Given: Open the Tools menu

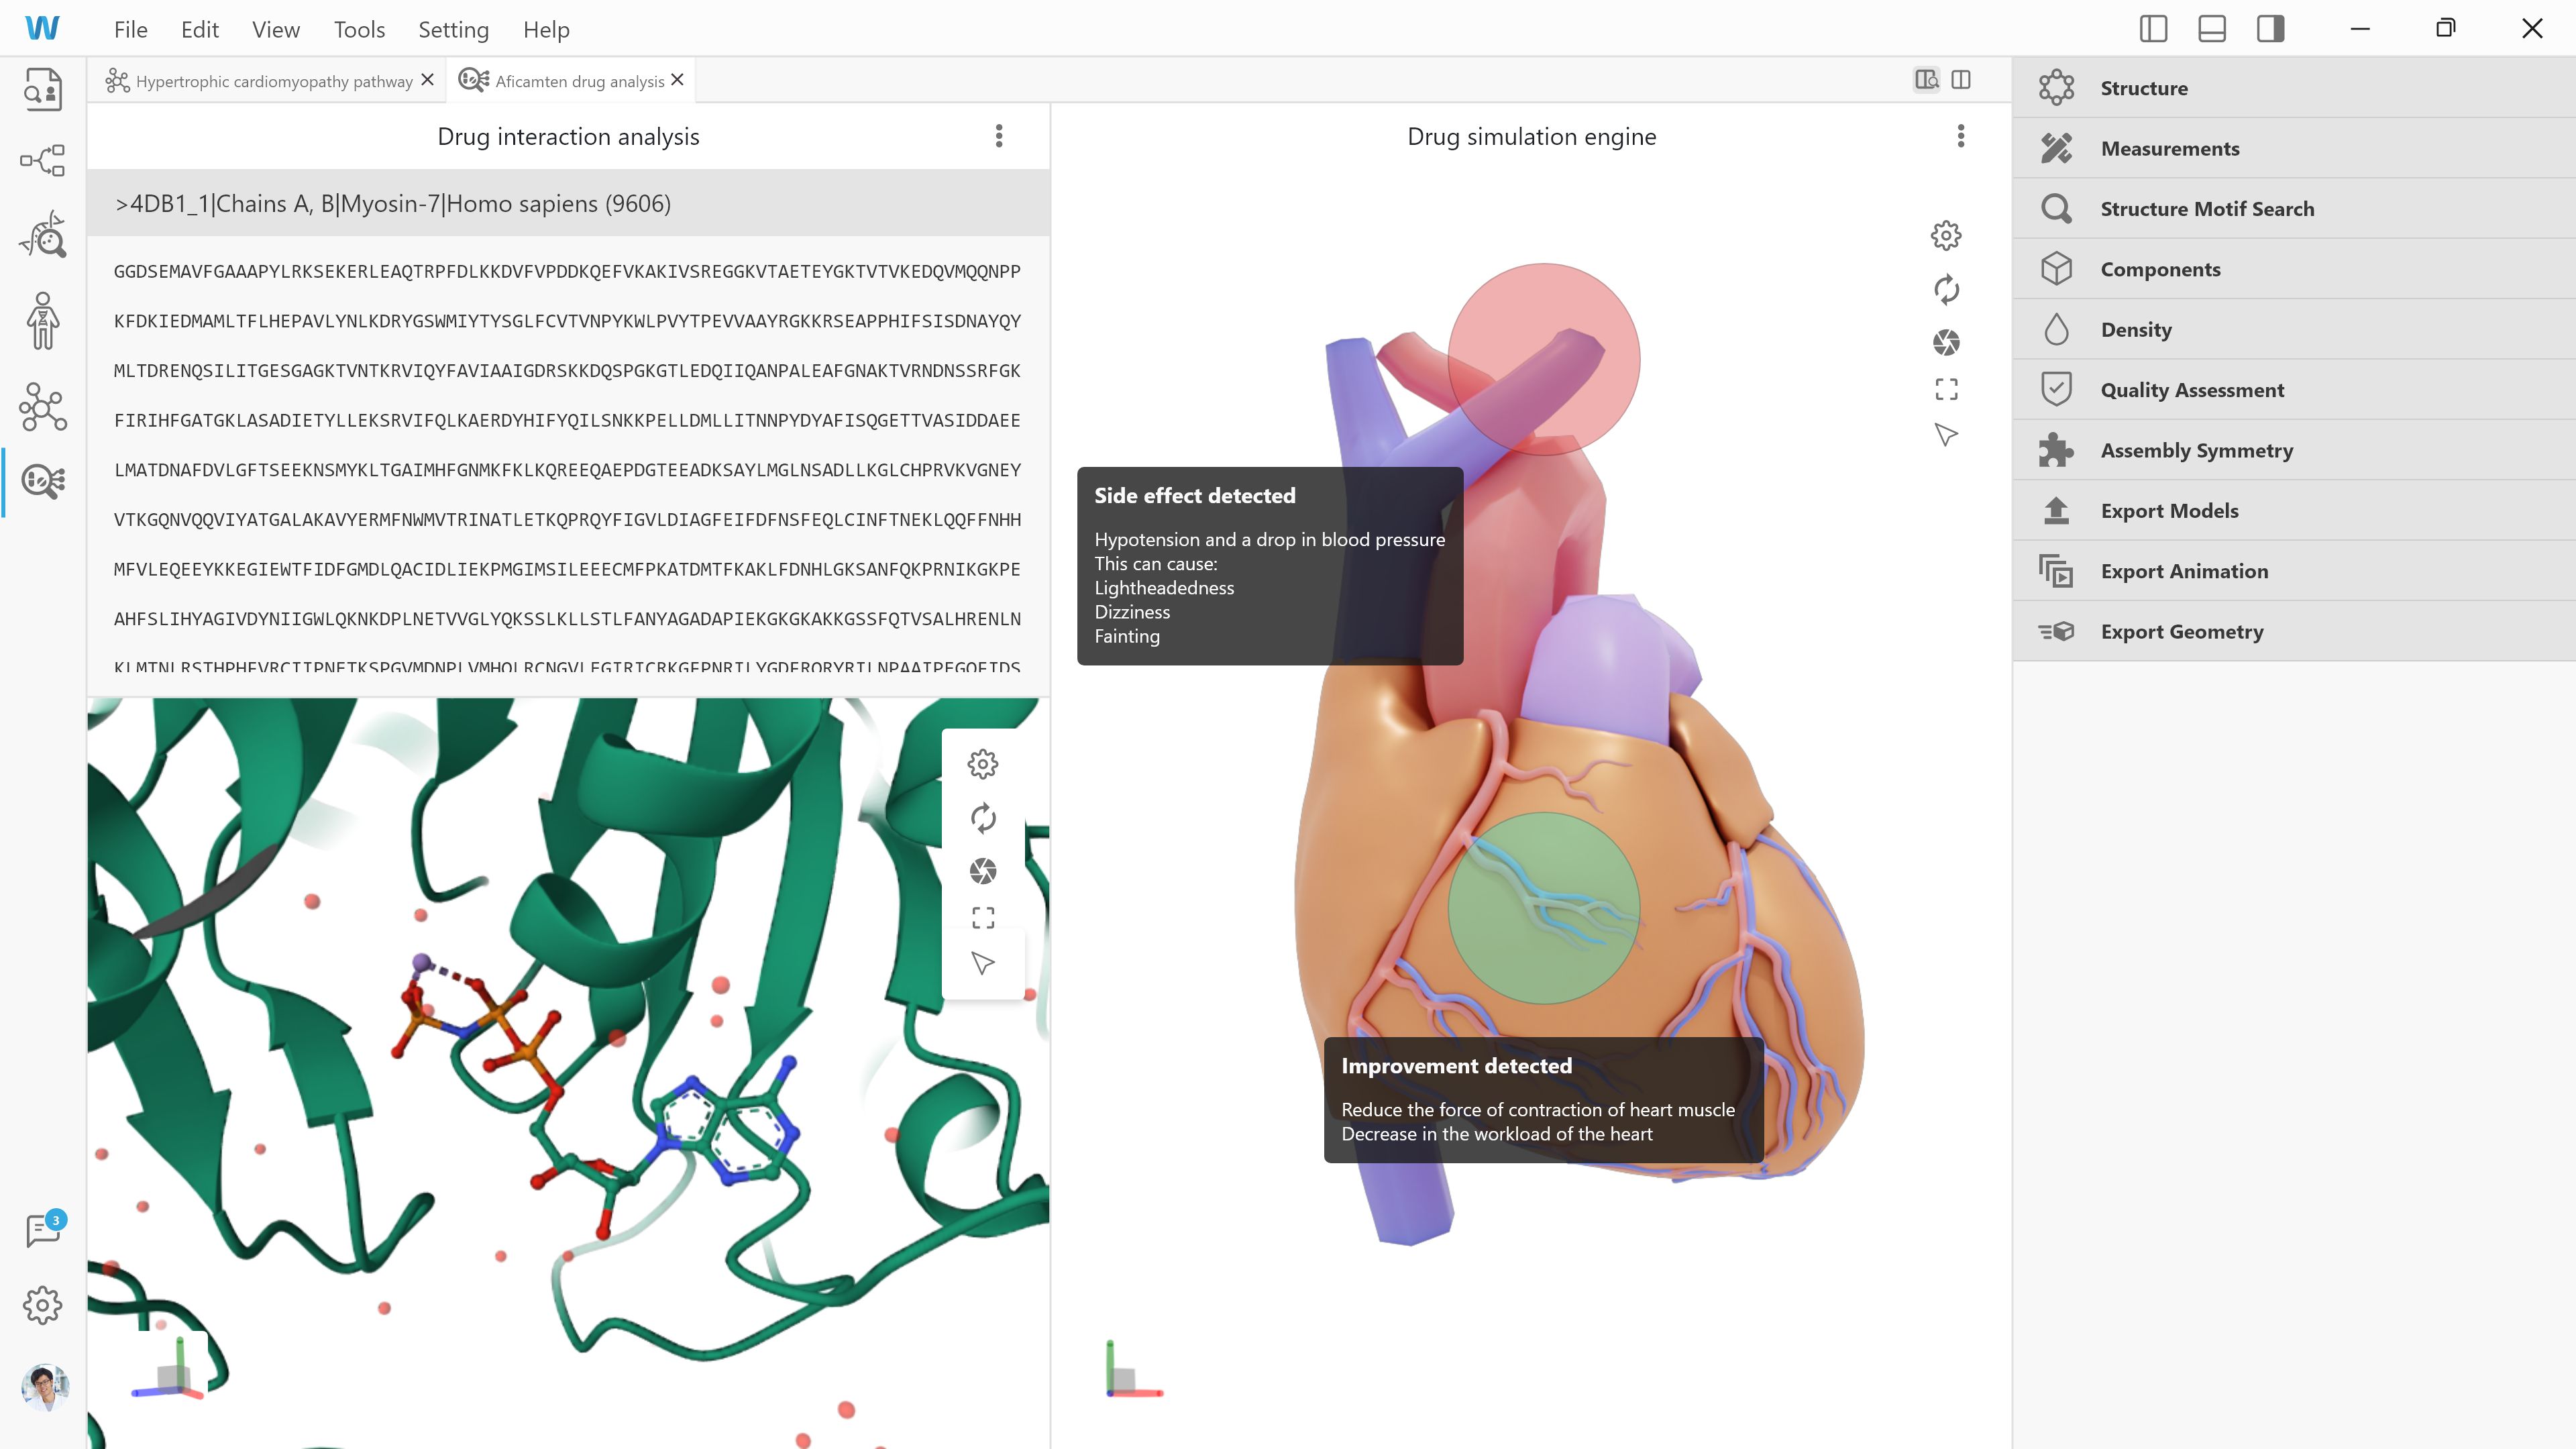Looking at the screenshot, I should tap(359, 30).
